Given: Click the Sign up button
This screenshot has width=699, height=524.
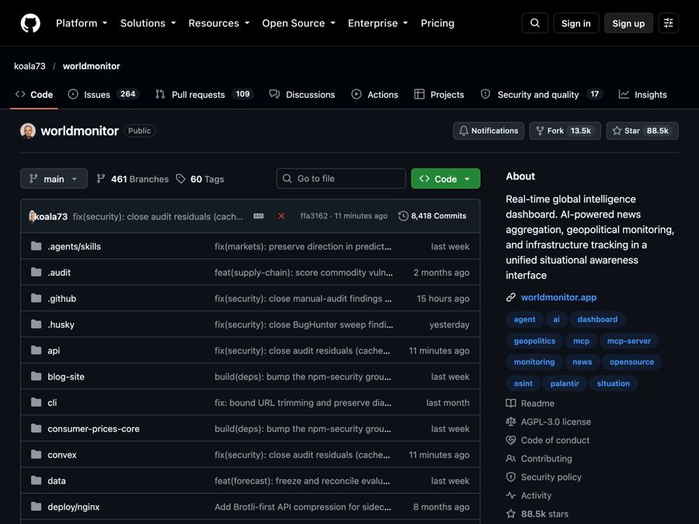Looking at the screenshot, I should tap(628, 23).
